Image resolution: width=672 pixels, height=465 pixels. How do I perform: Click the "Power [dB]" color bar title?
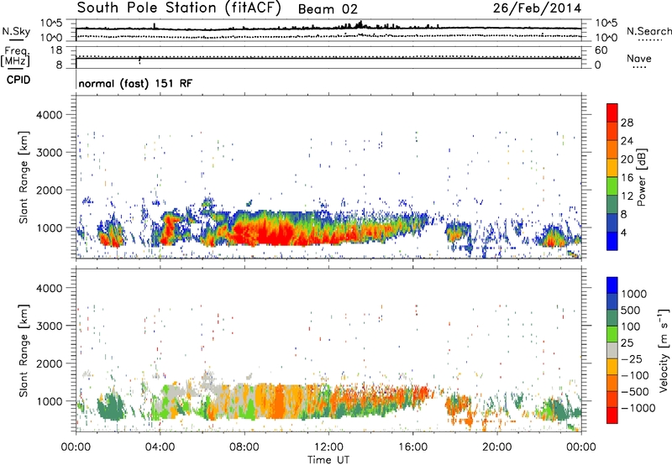click(642, 177)
